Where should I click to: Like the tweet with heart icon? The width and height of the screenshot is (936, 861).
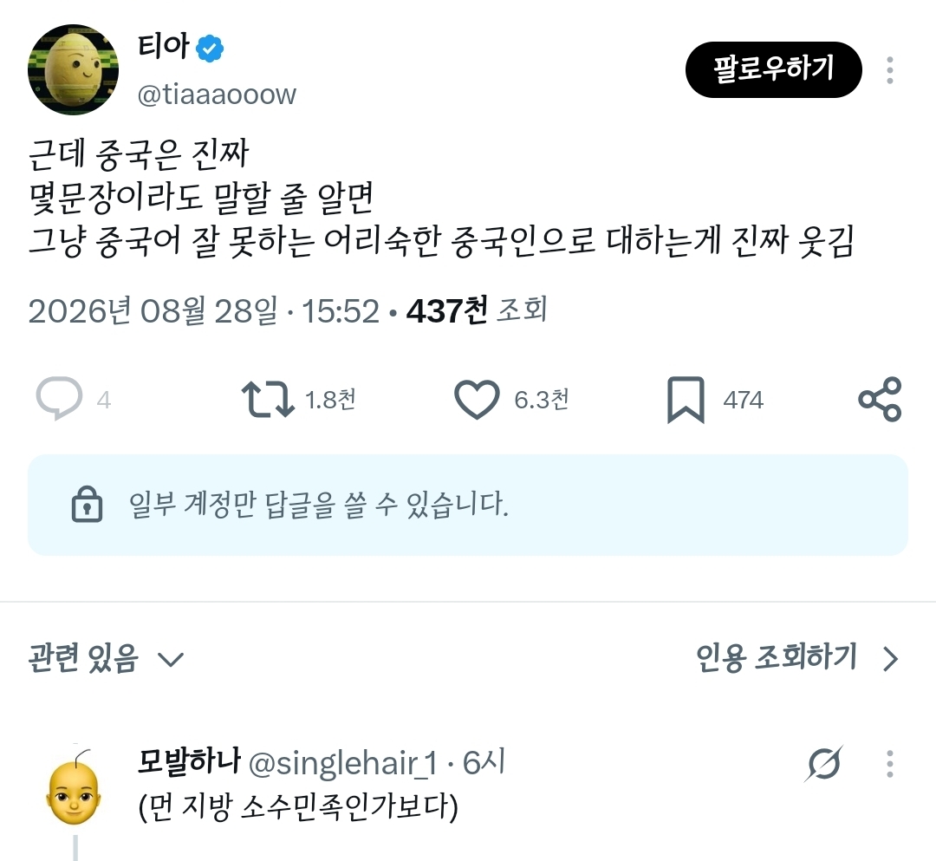click(x=477, y=399)
